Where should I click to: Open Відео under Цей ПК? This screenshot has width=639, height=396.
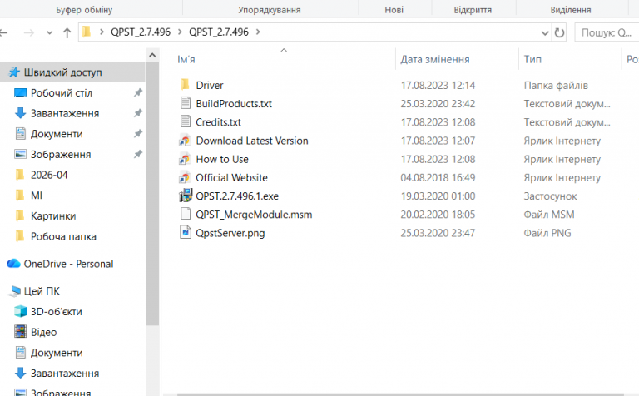point(43,332)
